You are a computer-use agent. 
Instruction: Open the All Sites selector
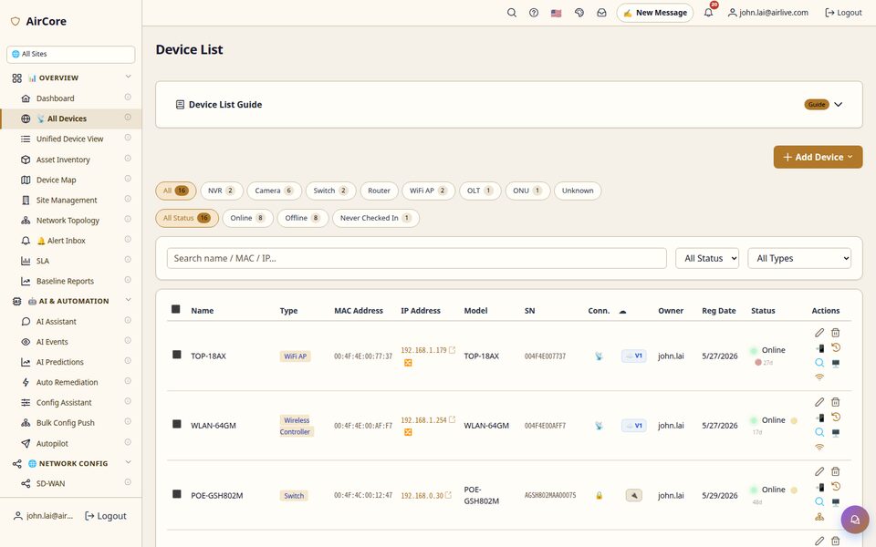tap(71, 54)
